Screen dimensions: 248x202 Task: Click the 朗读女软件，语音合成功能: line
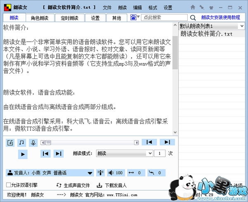tap(39, 92)
